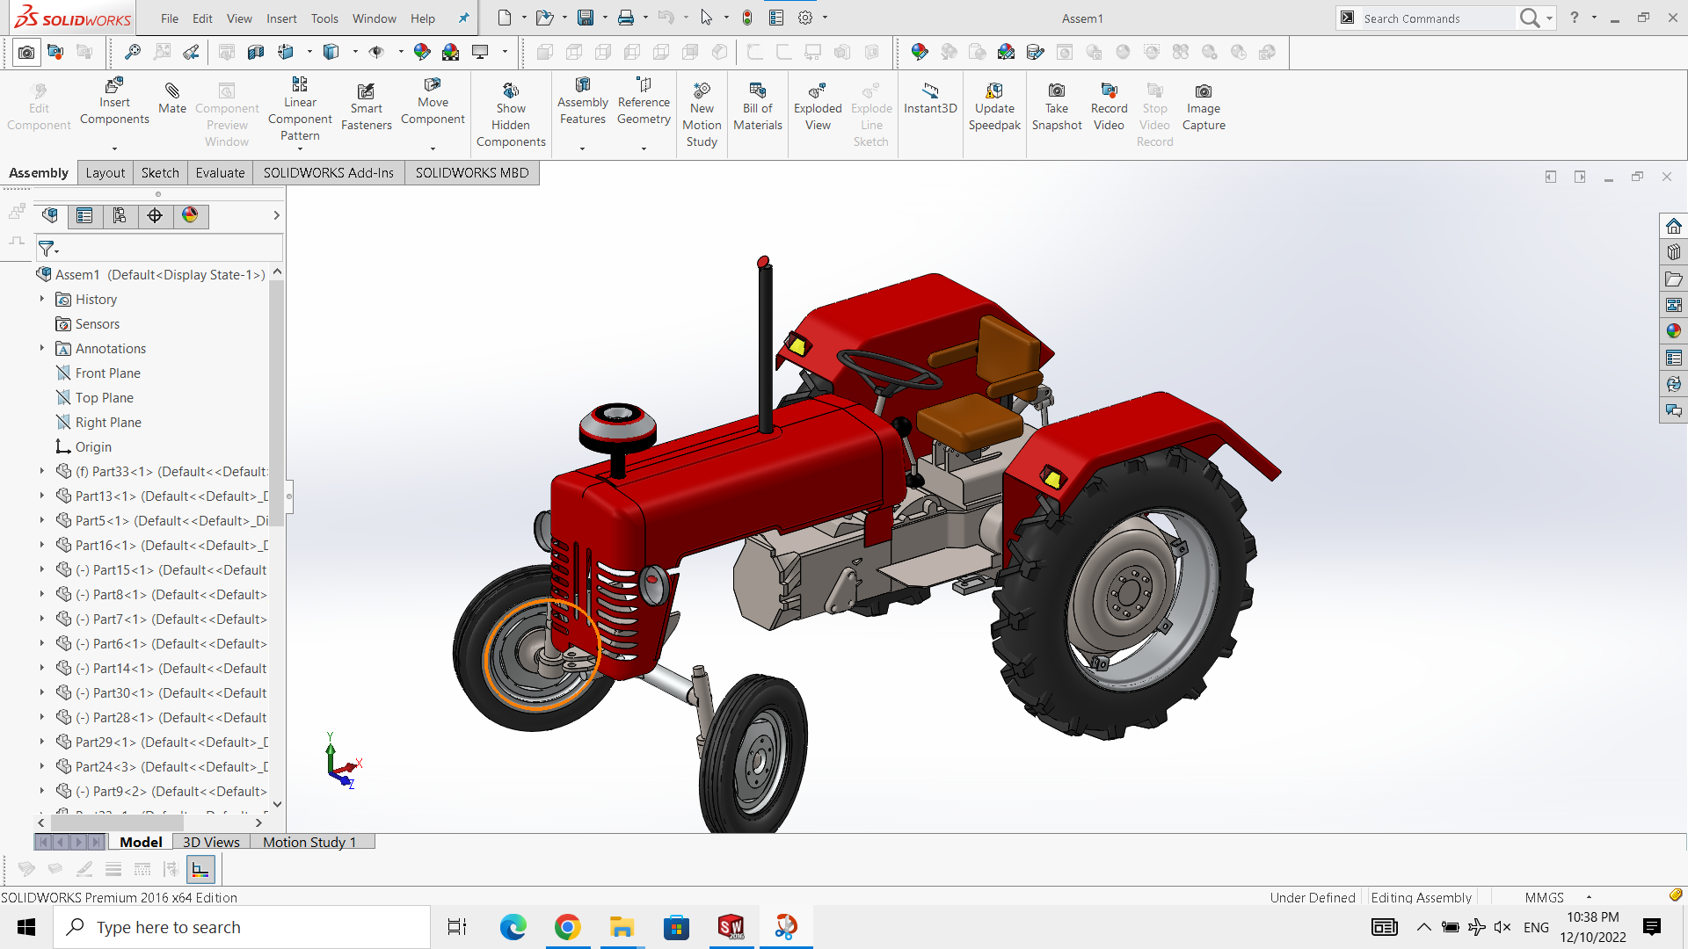Start Record Video

[1109, 106]
